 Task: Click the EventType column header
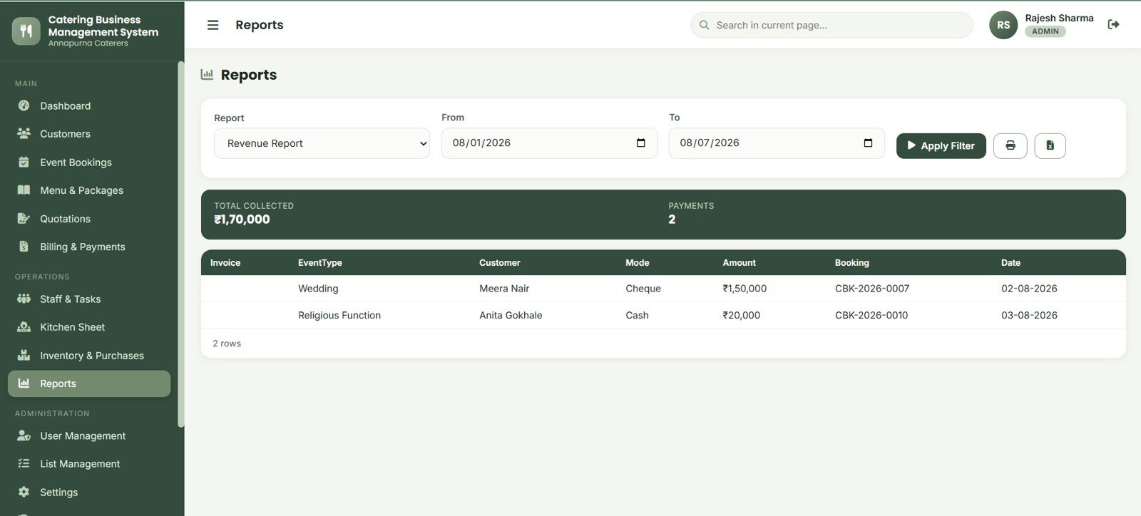pyautogui.click(x=320, y=262)
